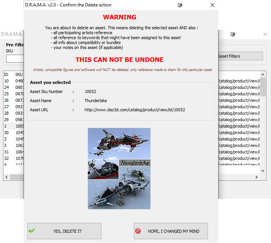Select list row with ID 25
Screen dimensions: 271x243
pyautogui.click(x=14, y=94)
